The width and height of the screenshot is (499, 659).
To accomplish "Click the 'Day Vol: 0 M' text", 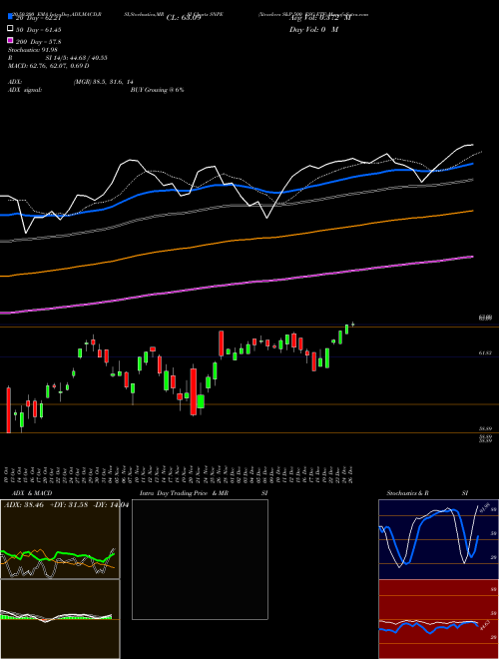I will pos(313,29).
